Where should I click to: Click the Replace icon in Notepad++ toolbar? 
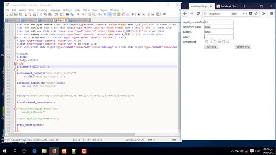pyautogui.click(x=72, y=14)
